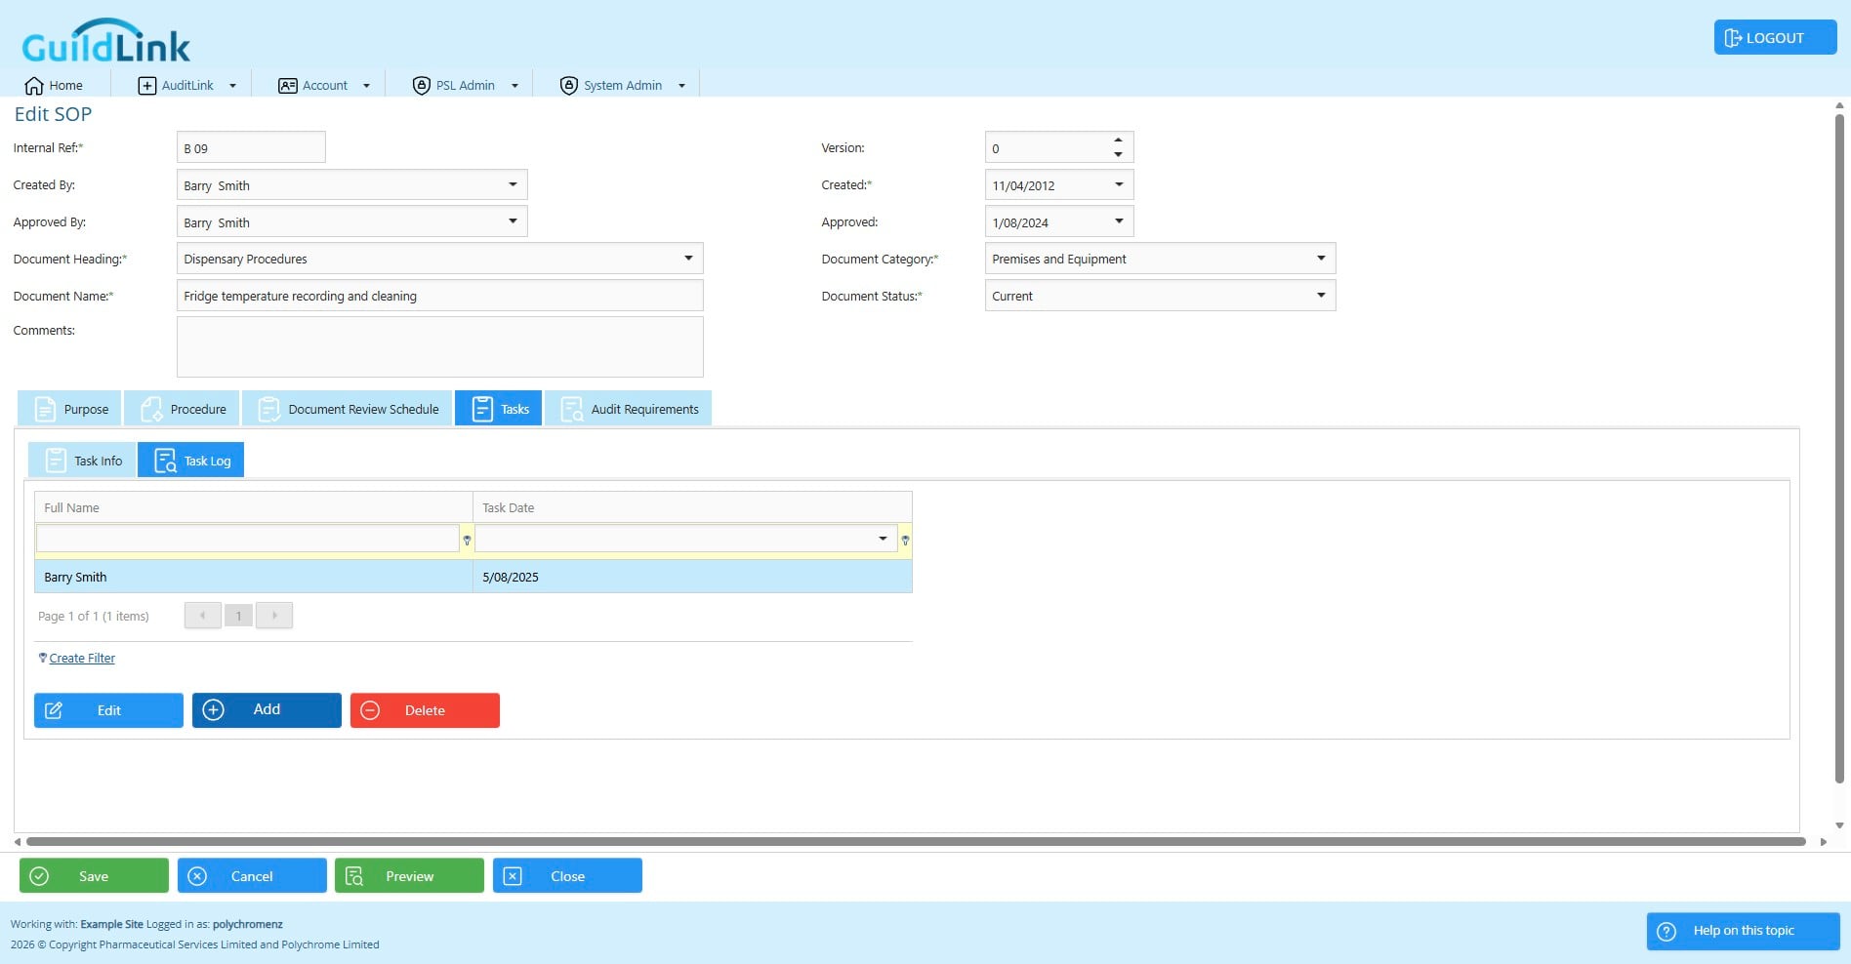1851x964 pixels.
Task: Switch to the Purpose tab
Action: tap(69, 409)
